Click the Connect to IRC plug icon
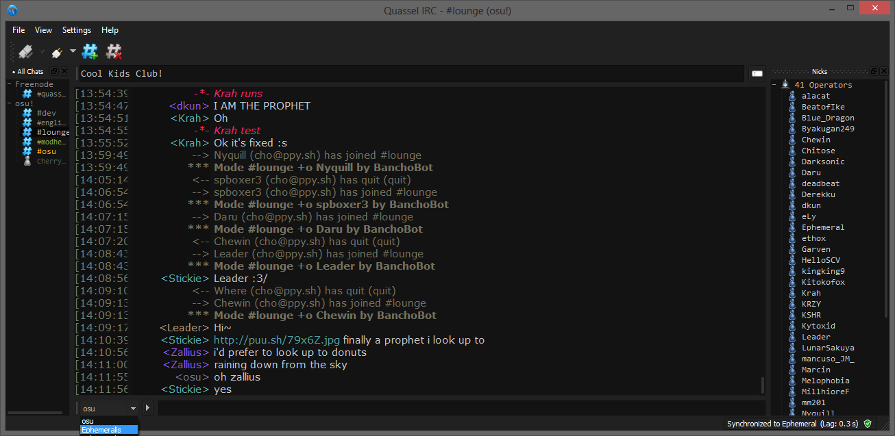This screenshot has width=895, height=436. [25, 51]
